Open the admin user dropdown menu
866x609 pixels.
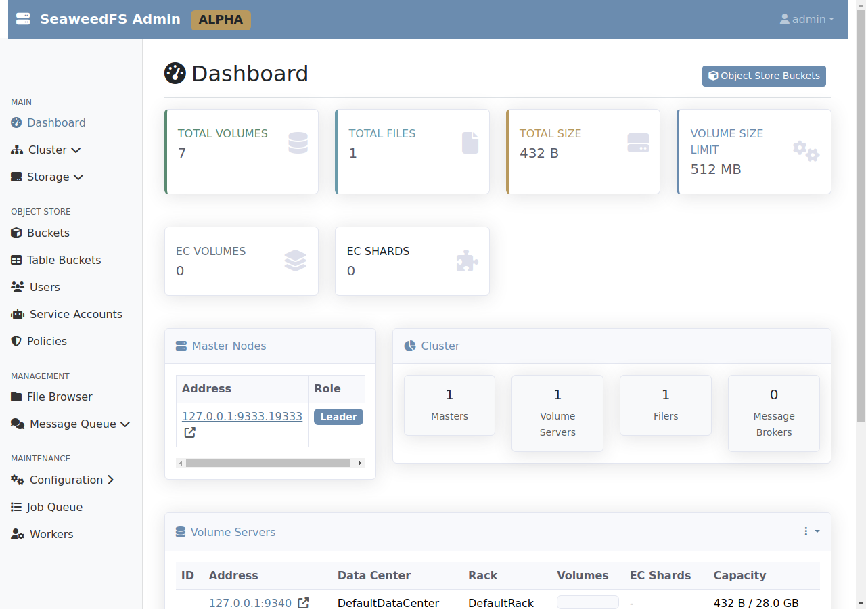click(806, 19)
